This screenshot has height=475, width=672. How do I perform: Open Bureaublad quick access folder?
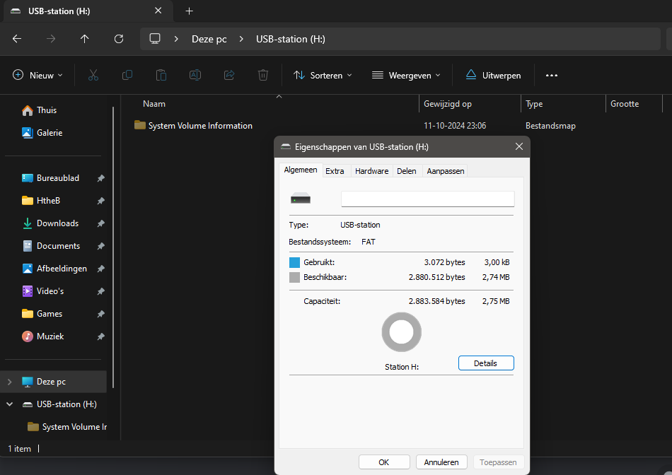pyautogui.click(x=50, y=177)
